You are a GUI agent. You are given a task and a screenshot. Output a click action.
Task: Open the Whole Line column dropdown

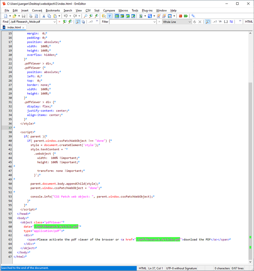tap(189, 22)
